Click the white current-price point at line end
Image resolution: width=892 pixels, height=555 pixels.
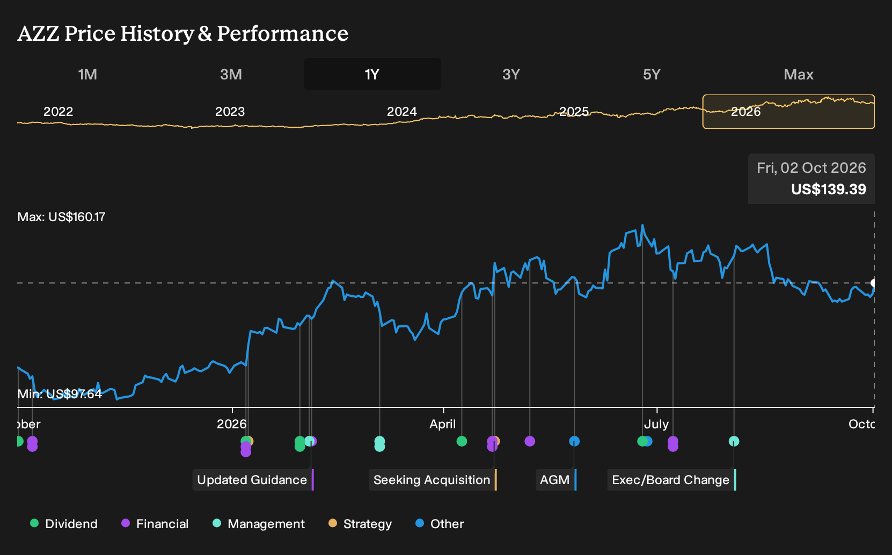pos(874,283)
